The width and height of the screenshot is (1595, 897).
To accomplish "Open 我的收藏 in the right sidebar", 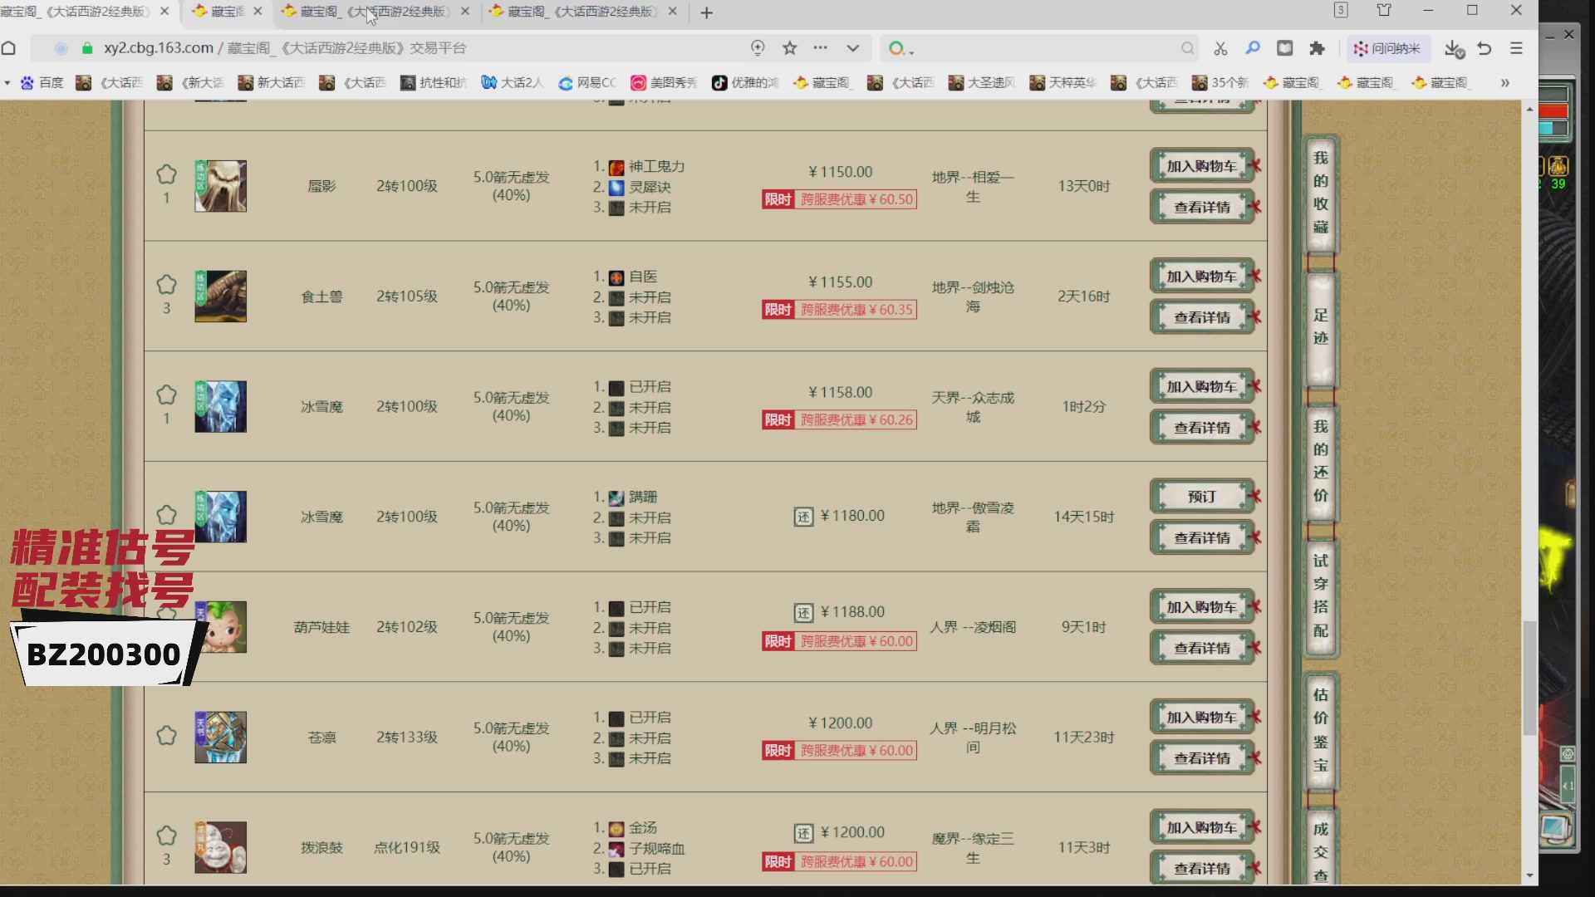I will (x=1320, y=193).
